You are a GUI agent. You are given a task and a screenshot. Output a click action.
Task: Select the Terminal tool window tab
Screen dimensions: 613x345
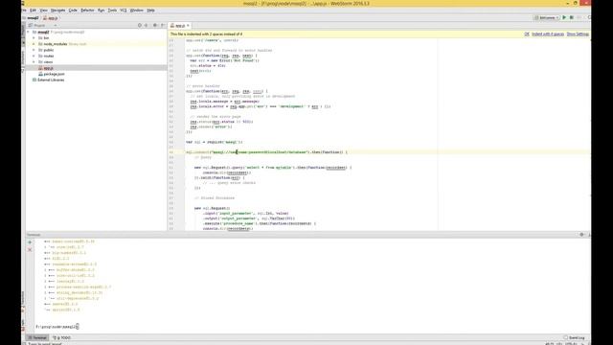[x=37, y=337]
